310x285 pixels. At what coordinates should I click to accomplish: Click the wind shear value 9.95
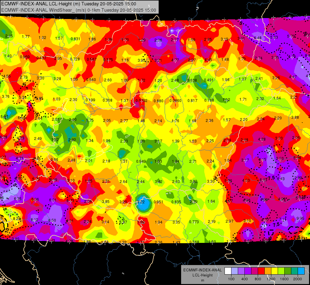coord(300,218)
